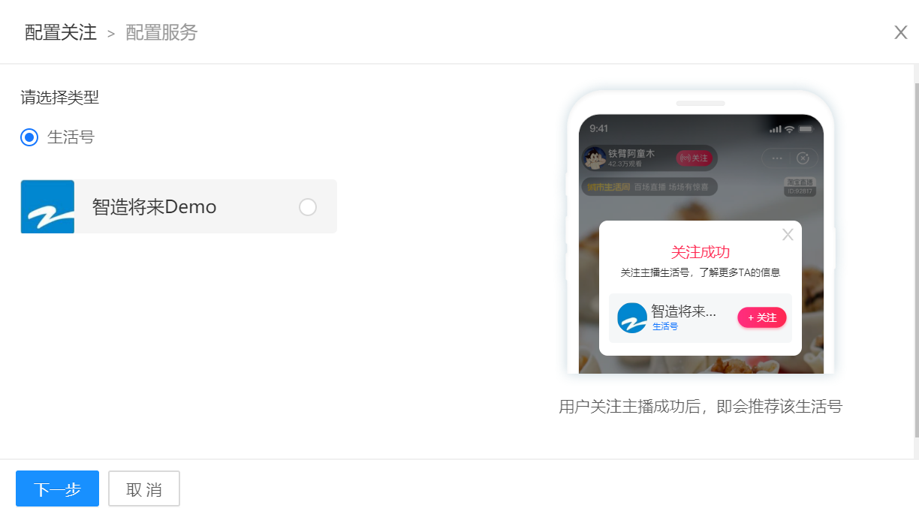Image resolution: width=919 pixels, height=508 pixels.
Task: Click the 下一步 button
Action: click(57, 488)
